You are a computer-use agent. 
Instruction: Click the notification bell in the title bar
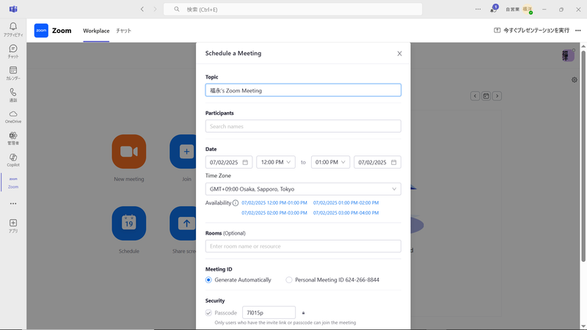(494, 10)
